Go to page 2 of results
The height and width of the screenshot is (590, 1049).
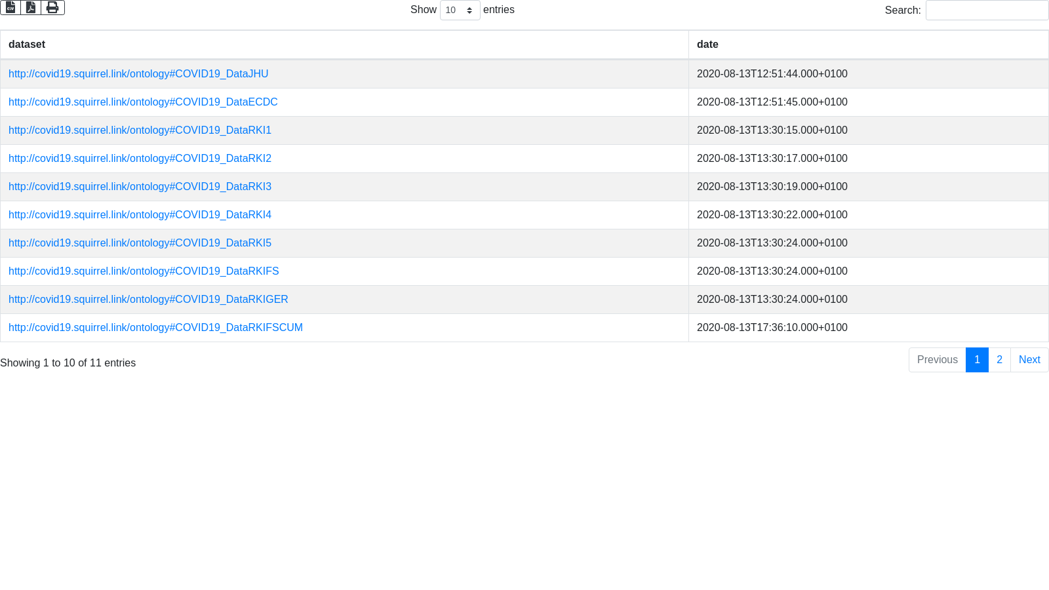[x=999, y=360]
